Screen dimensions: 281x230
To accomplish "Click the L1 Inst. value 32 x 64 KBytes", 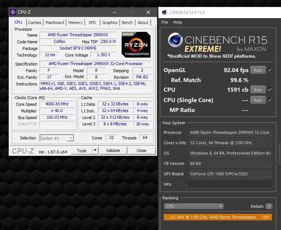I will click(115, 111).
